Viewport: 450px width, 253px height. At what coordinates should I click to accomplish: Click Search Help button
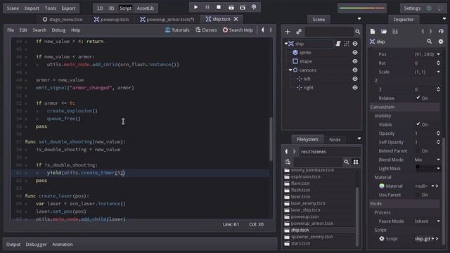238,30
